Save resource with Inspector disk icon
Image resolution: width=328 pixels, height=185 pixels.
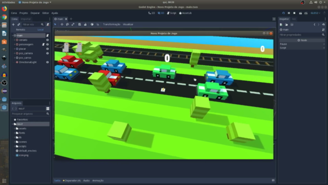point(292,25)
